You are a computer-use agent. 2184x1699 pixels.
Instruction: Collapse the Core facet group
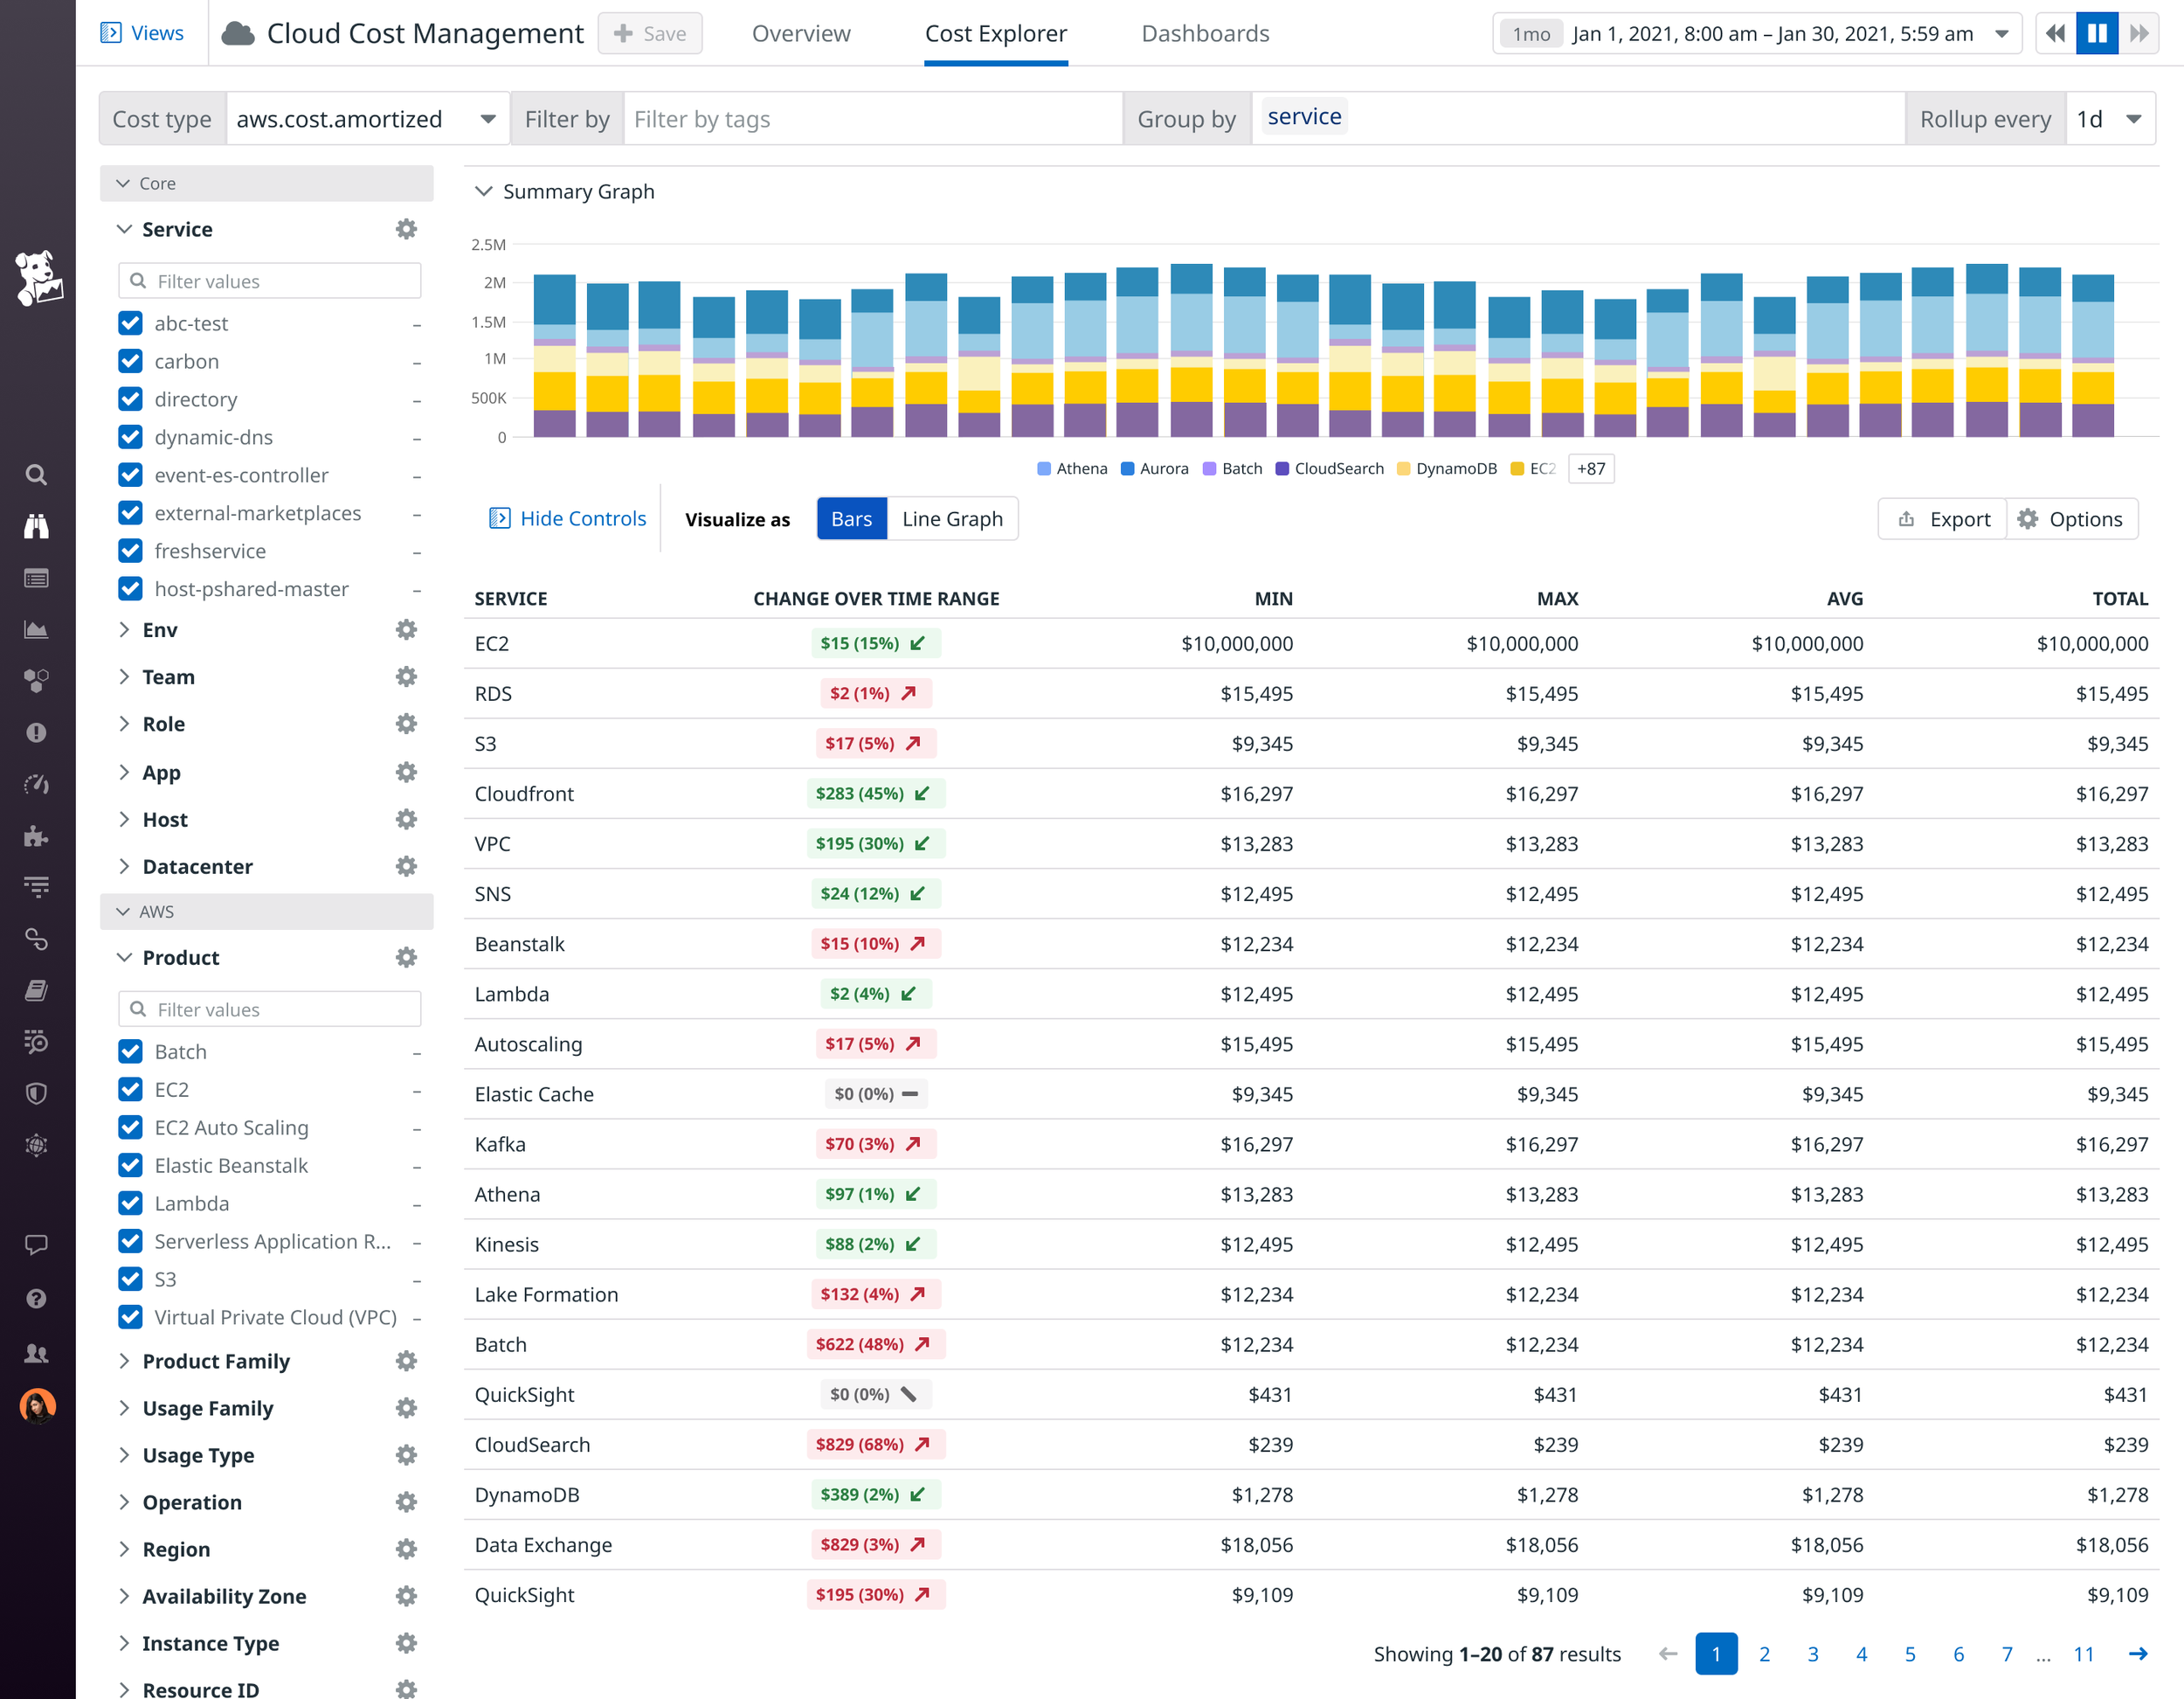(x=123, y=184)
